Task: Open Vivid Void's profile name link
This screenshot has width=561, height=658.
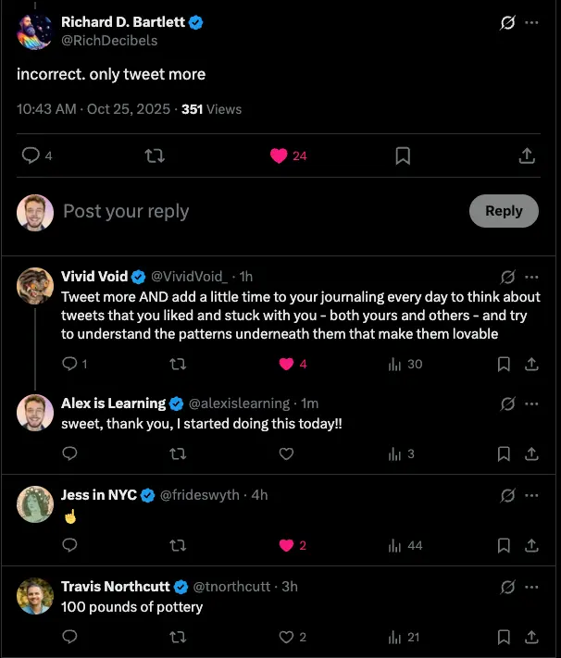Action: click(94, 277)
